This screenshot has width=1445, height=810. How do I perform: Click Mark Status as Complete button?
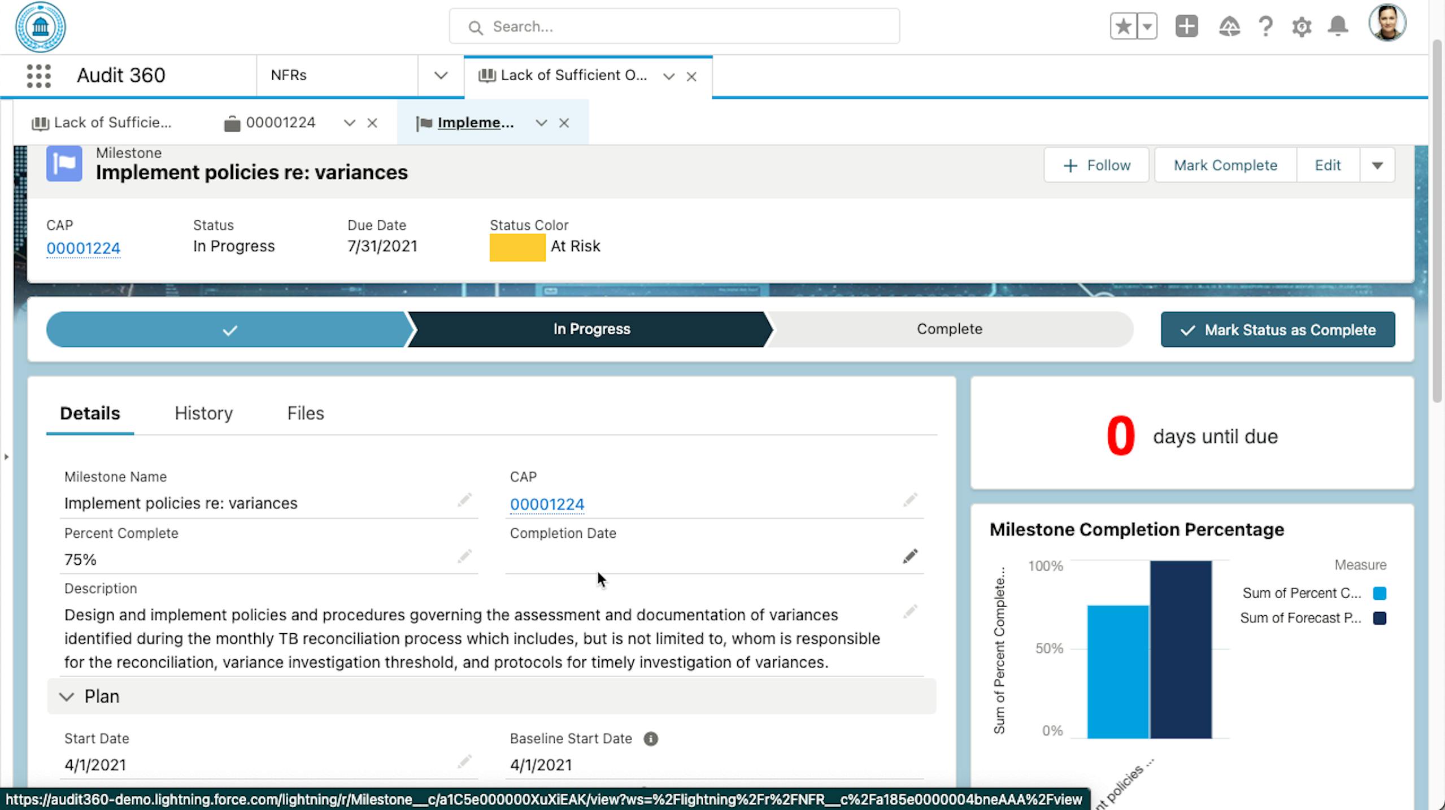tap(1277, 330)
